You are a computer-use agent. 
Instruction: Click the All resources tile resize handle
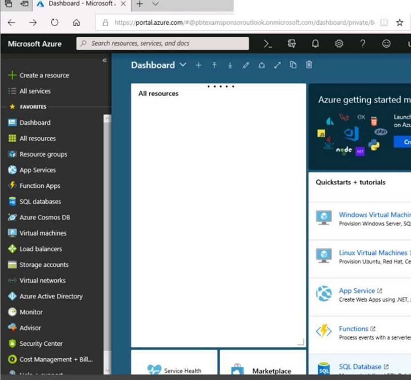point(301,342)
